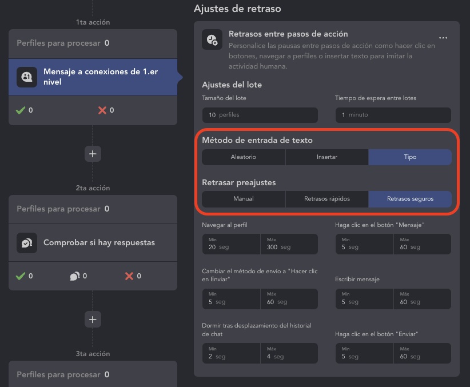Select the Retrasos seguros preset

[410, 199]
